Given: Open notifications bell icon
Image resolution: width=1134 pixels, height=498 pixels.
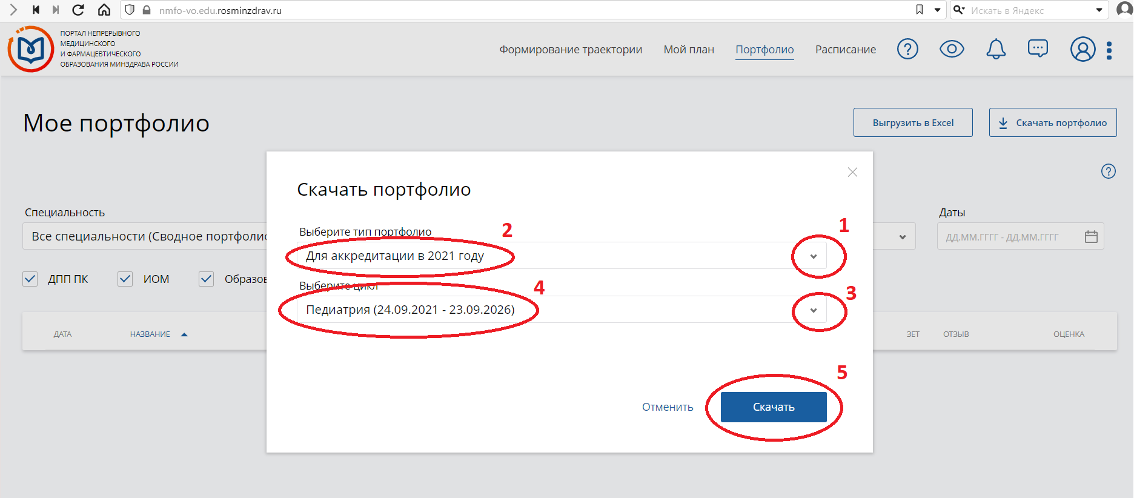Looking at the screenshot, I should [995, 49].
